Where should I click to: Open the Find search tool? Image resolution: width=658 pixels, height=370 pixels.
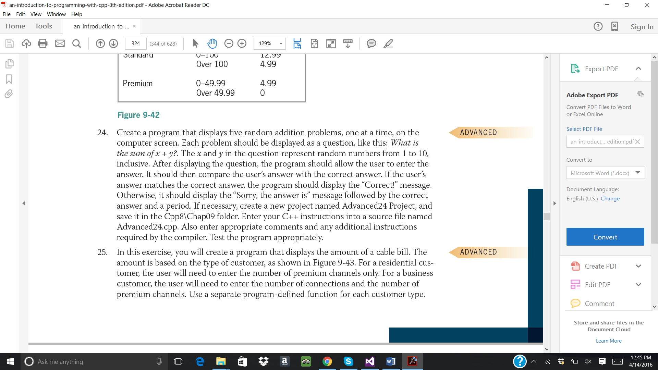[76, 44]
